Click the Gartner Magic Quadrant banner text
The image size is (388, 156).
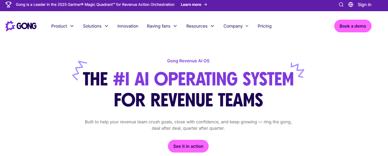[95, 5]
